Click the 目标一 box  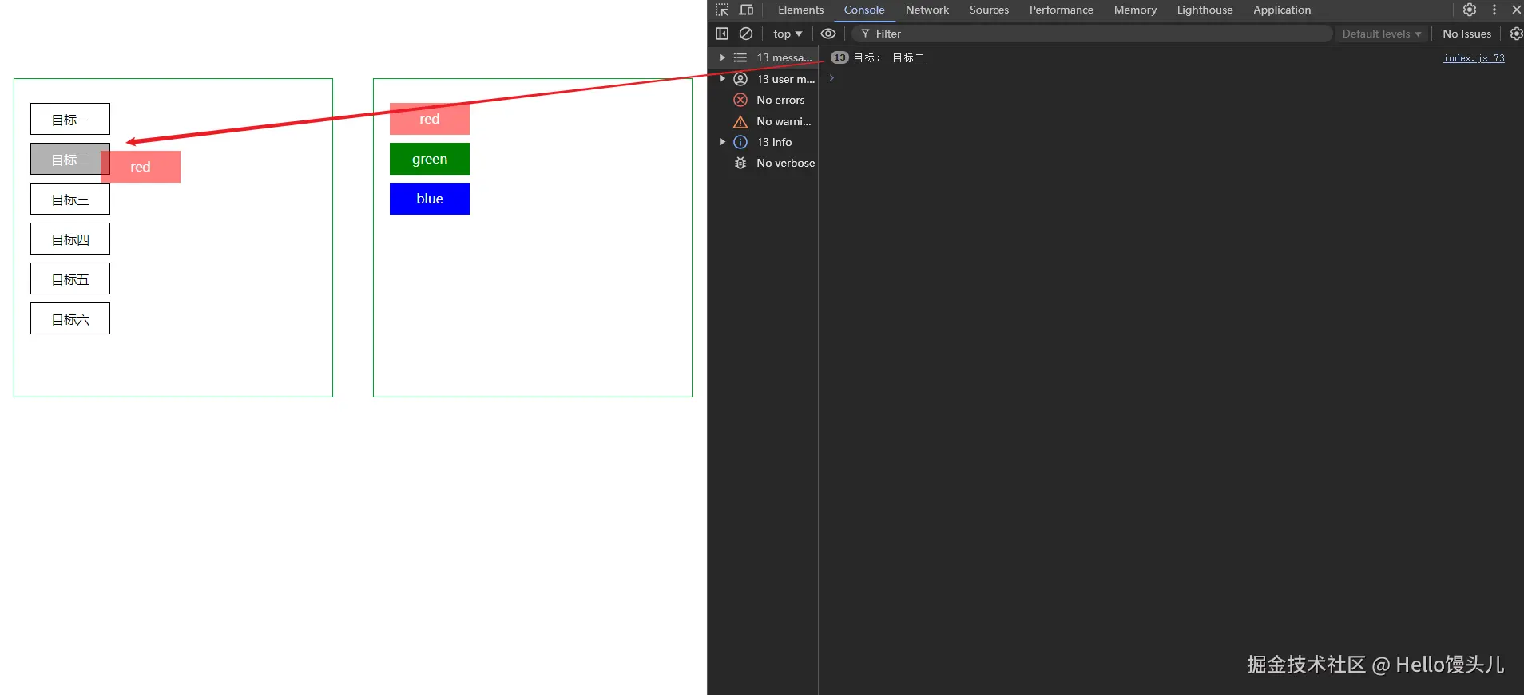[70, 119]
